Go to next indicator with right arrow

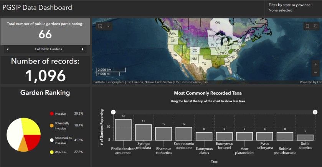(83, 49)
